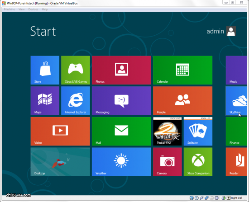Click the mouse integration status icon
Image resolution: width=249 pixels, height=202 pixels.
coord(224,198)
